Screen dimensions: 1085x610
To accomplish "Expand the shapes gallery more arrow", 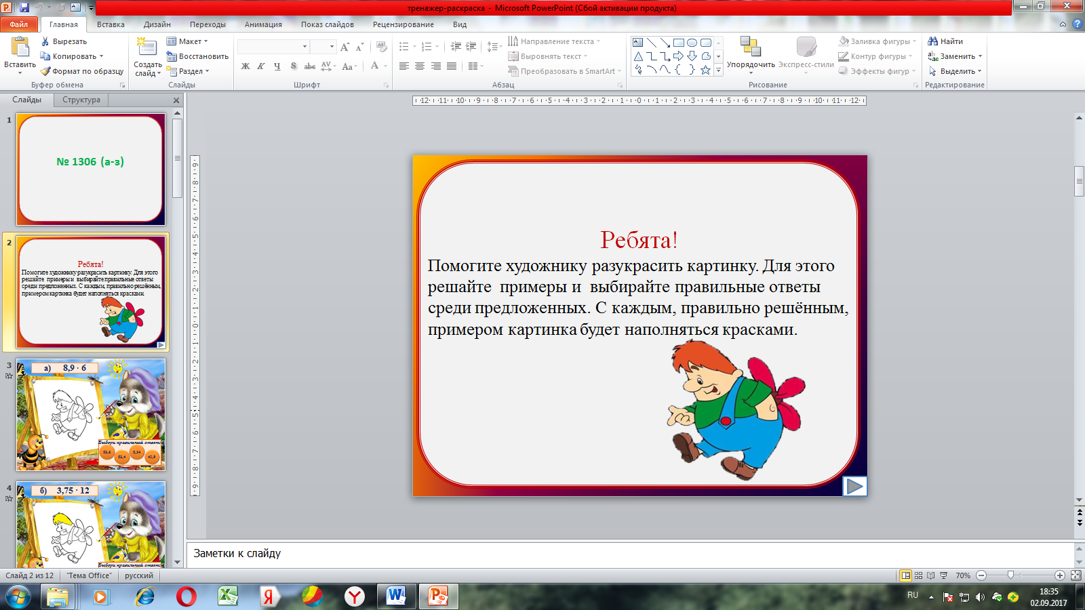I will click(x=719, y=70).
